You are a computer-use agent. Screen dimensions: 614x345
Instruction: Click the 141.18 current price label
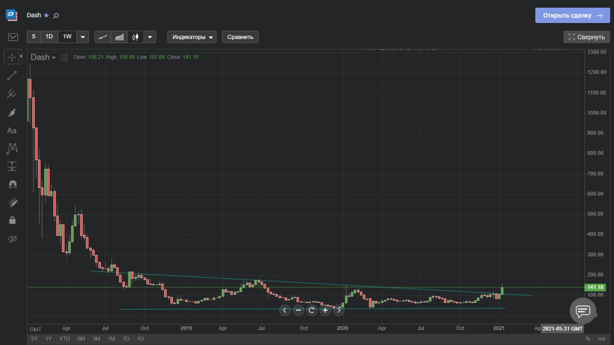click(x=595, y=287)
